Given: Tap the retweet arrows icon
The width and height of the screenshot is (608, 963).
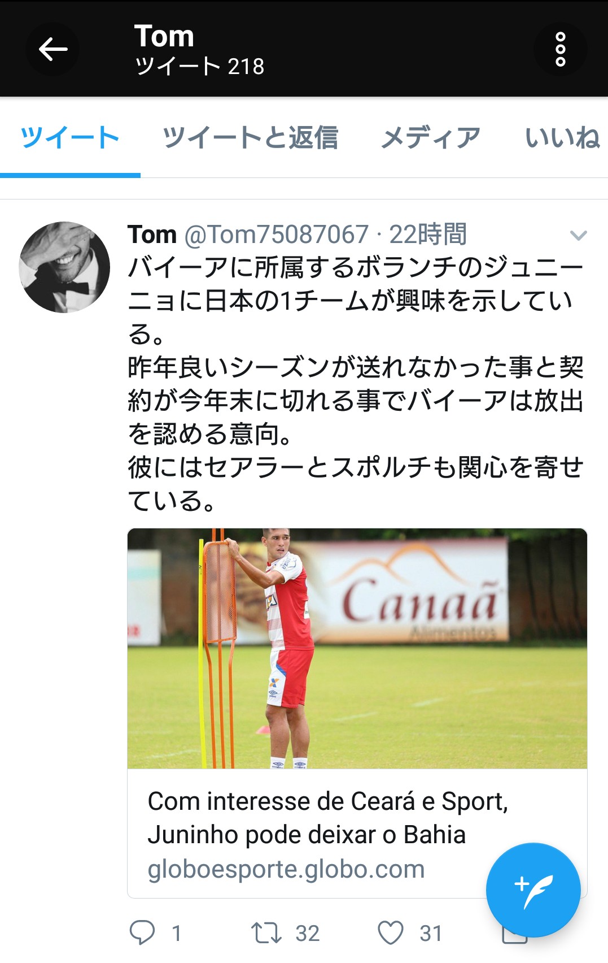Looking at the screenshot, I should coord(266,932).
